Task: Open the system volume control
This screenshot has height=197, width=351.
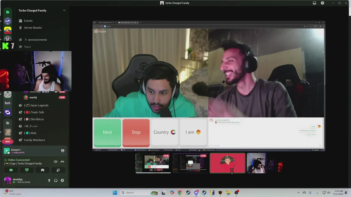Action: pos(329,193)
